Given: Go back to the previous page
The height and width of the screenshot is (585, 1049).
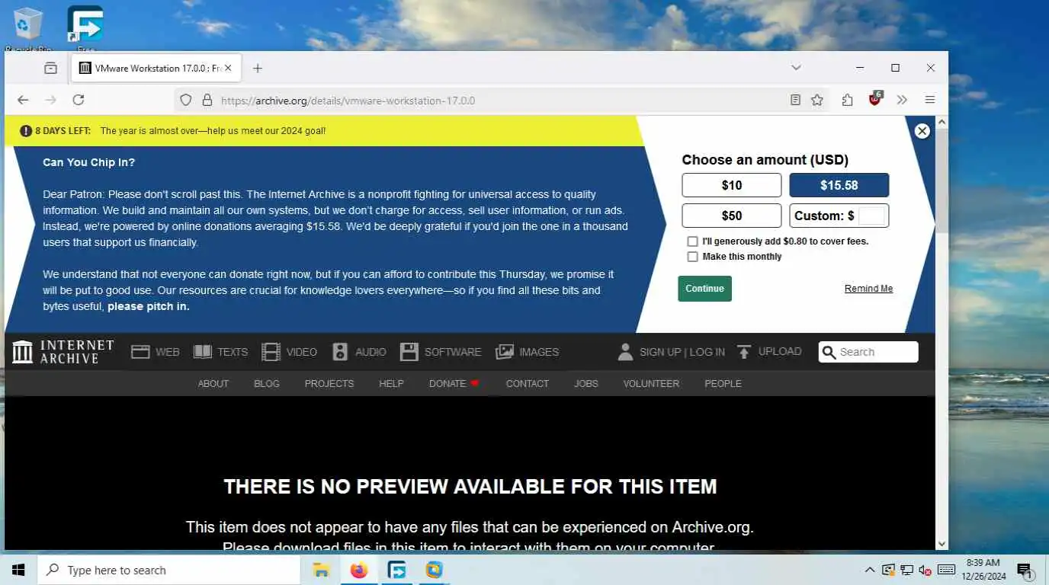Looking at the screenshot, I should point(23,100).
